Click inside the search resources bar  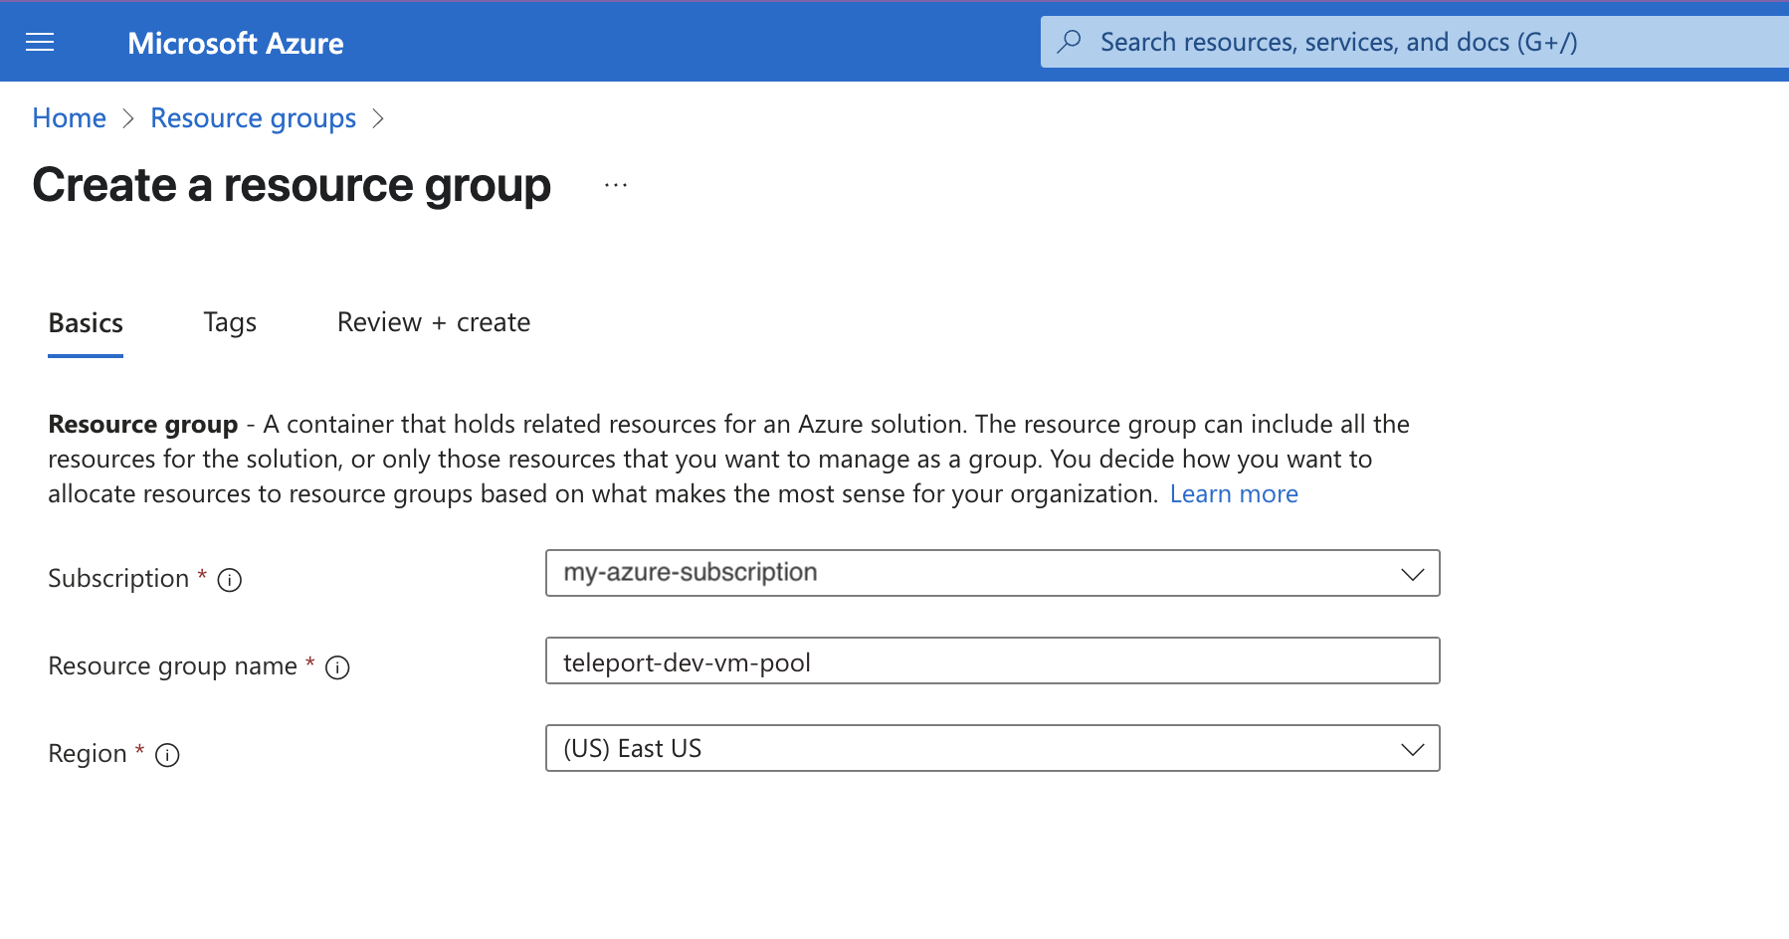tap(1343, 42)
